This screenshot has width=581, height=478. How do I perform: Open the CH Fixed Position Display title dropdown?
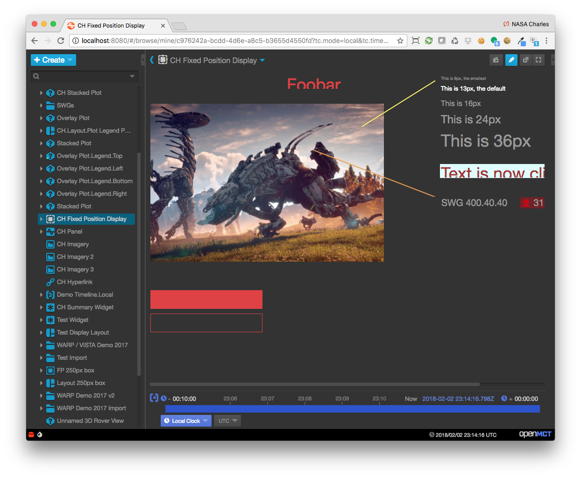(262, 60)
